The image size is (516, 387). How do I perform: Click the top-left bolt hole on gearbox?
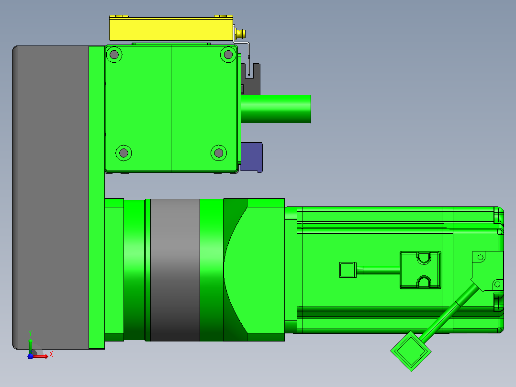click(x=114, y=54)
